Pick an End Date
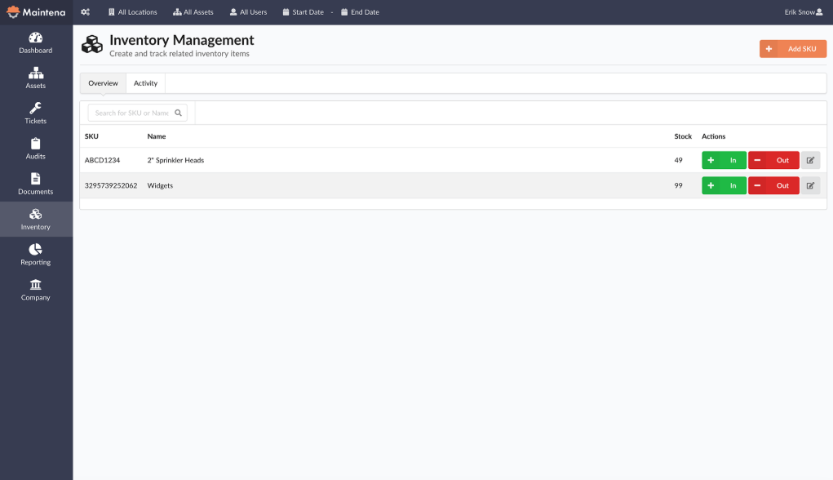Image resolution: width=833 pixels, height=480 pixels. (x=360, y=11)
